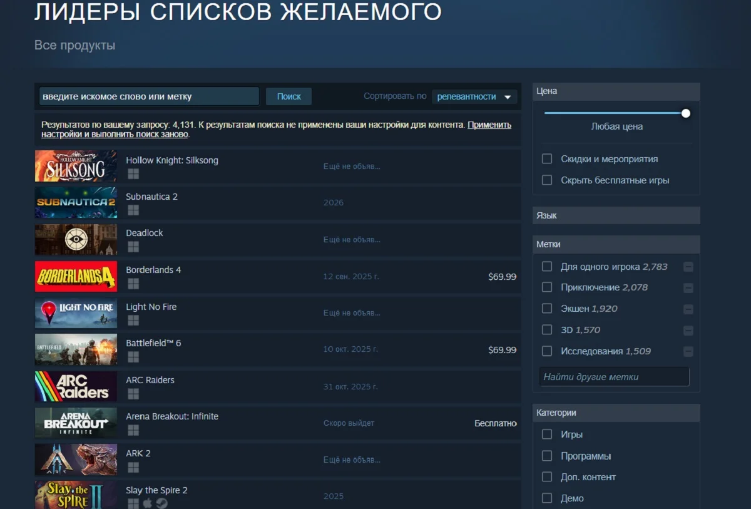Collapse the 'Цена' filter panel header

click(x=616, y=91)
